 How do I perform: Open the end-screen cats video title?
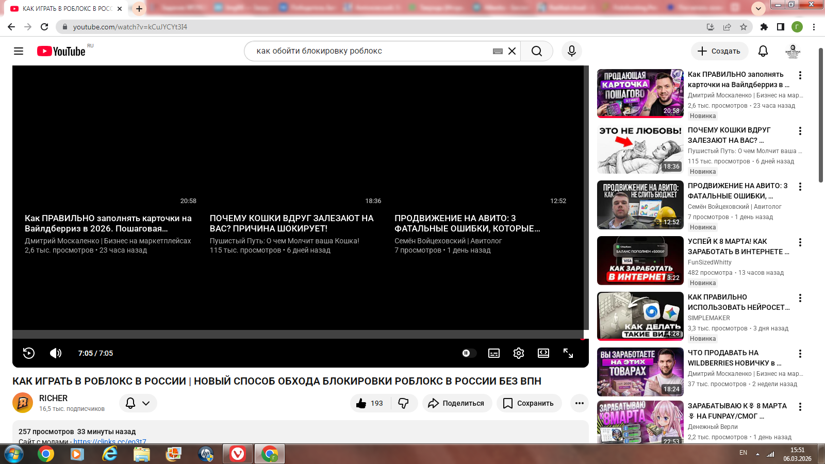pos(292,223)
